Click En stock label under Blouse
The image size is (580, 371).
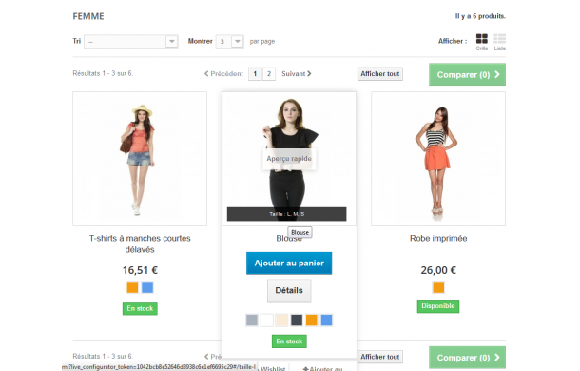pos(289,342)
